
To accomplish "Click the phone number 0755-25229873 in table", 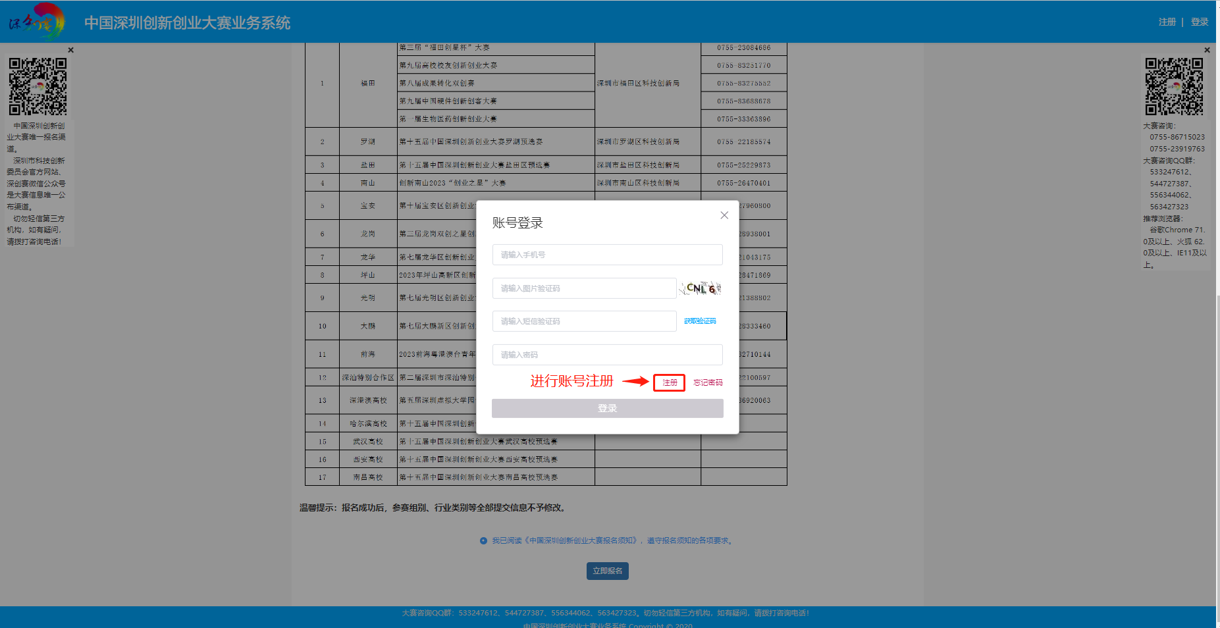I will click(744, 165).
